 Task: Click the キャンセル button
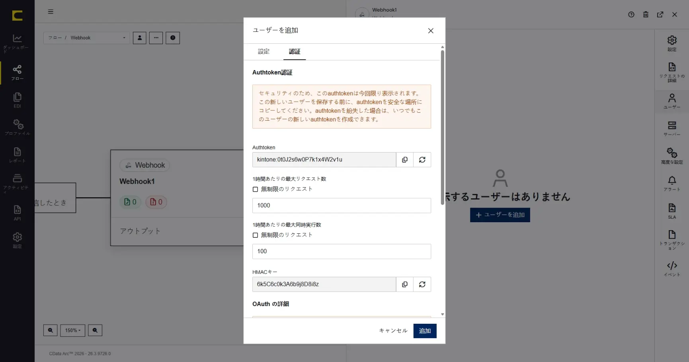393,331
